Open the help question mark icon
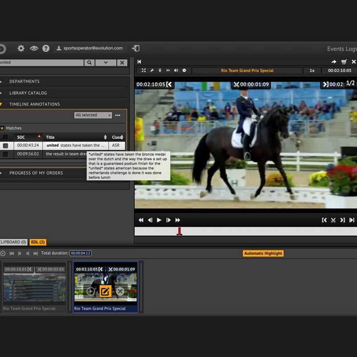357x357 pixels. click(46, 48)
